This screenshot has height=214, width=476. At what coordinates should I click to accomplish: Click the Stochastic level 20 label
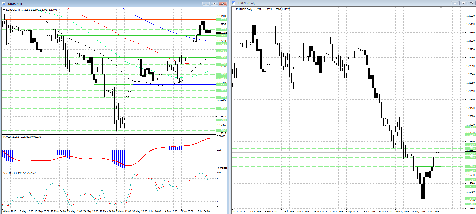point(218,202)
